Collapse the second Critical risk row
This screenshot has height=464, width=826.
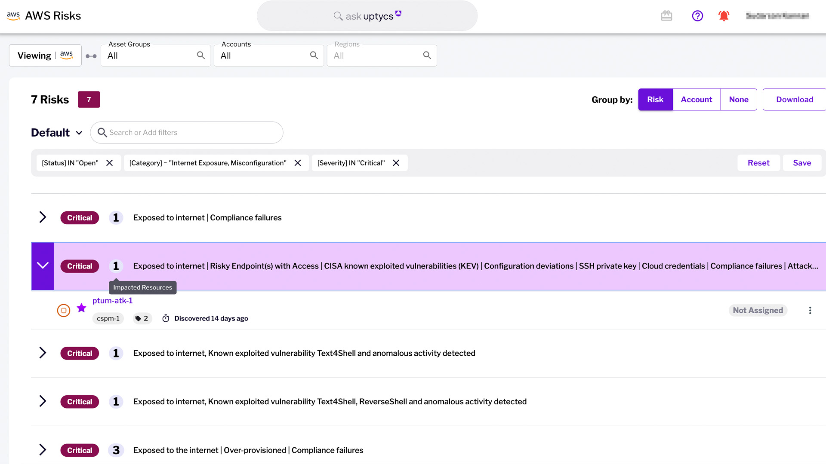pos(43,266)
